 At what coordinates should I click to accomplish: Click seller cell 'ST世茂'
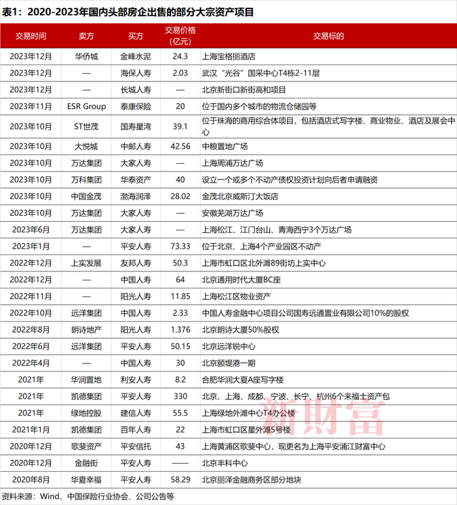coord(86,127)
